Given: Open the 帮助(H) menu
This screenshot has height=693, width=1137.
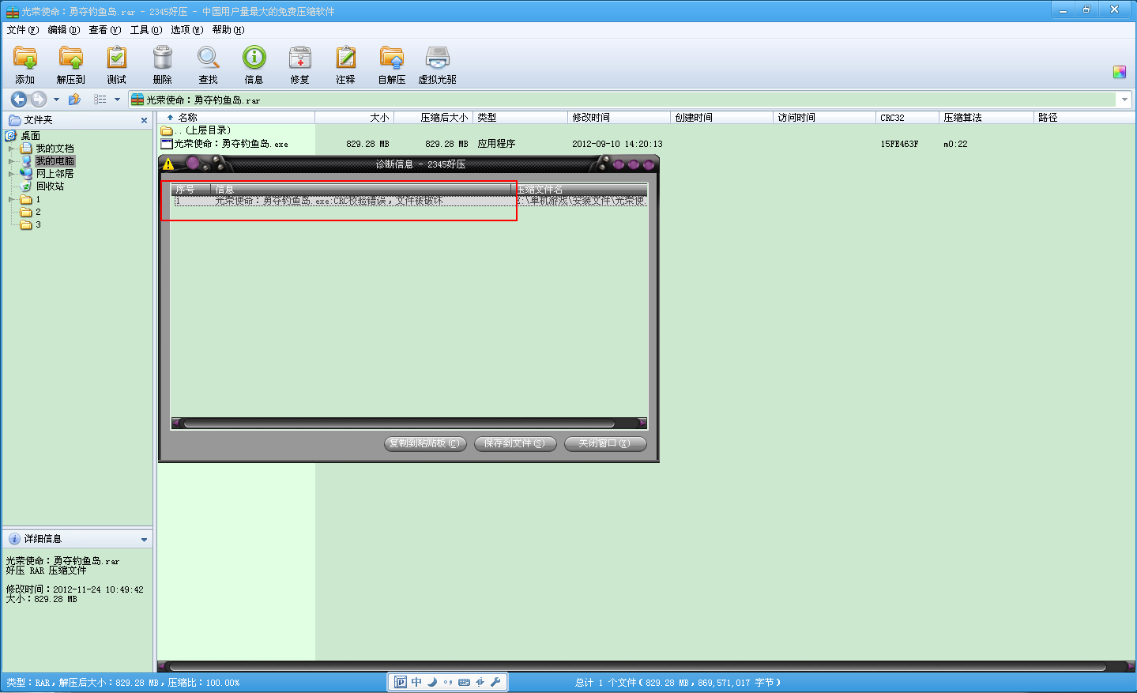Looking at the screenshot, I should pos(228,30).
